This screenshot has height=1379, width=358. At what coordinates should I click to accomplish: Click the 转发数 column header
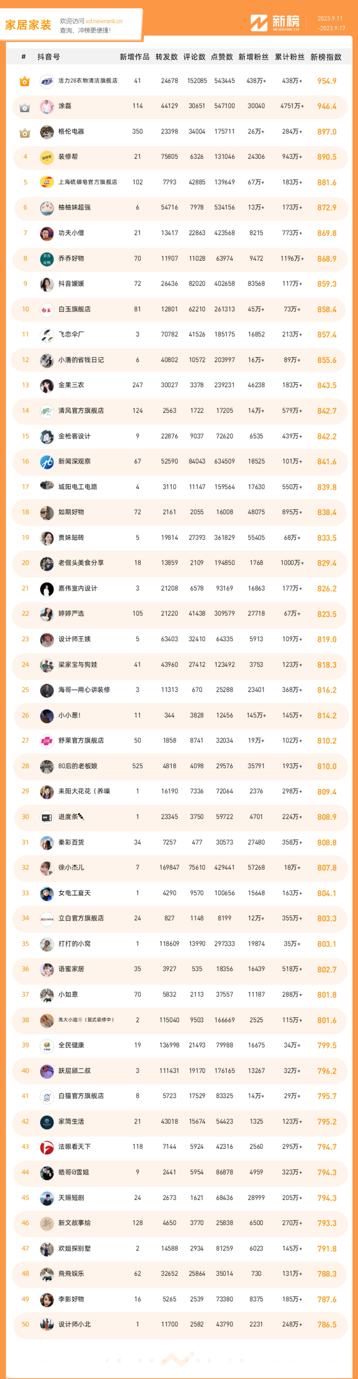[x=166, y=57]
